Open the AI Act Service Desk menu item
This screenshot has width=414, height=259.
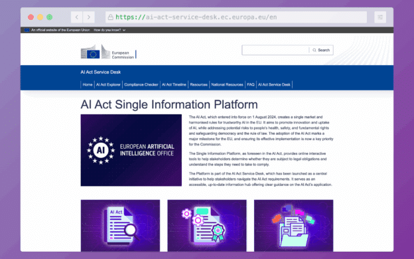pyautogui.click(x=274, y=84)
